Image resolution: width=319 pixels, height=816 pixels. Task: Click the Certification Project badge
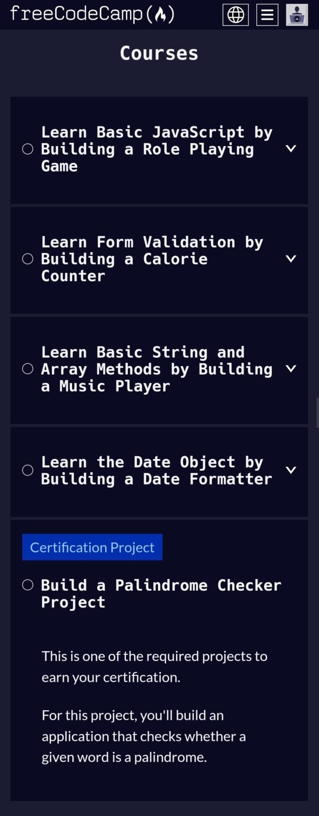coord(92,547)
